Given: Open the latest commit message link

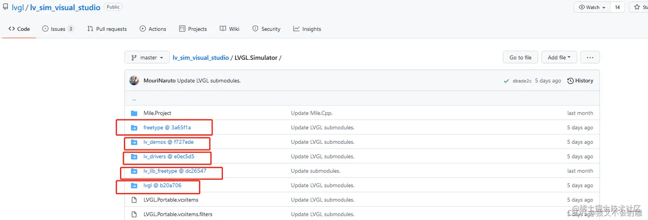Looking at the screenshot, I should pyautogui.click(x=209, y=80).
